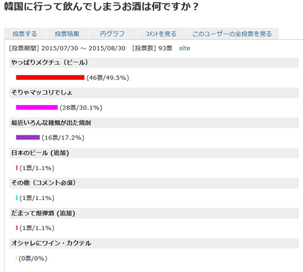Click the red メクチュ vote bar
The image size is (303, 272).
pos(50,78)
